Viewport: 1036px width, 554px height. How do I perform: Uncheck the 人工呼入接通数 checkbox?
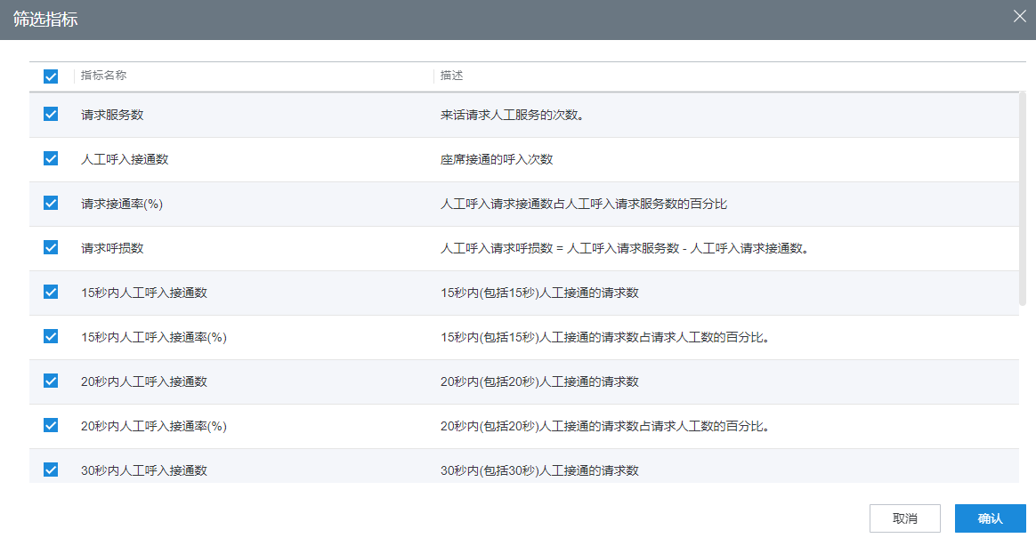51,158
